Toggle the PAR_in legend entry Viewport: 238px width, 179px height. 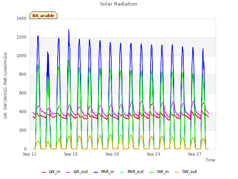[x=104, y=172]
